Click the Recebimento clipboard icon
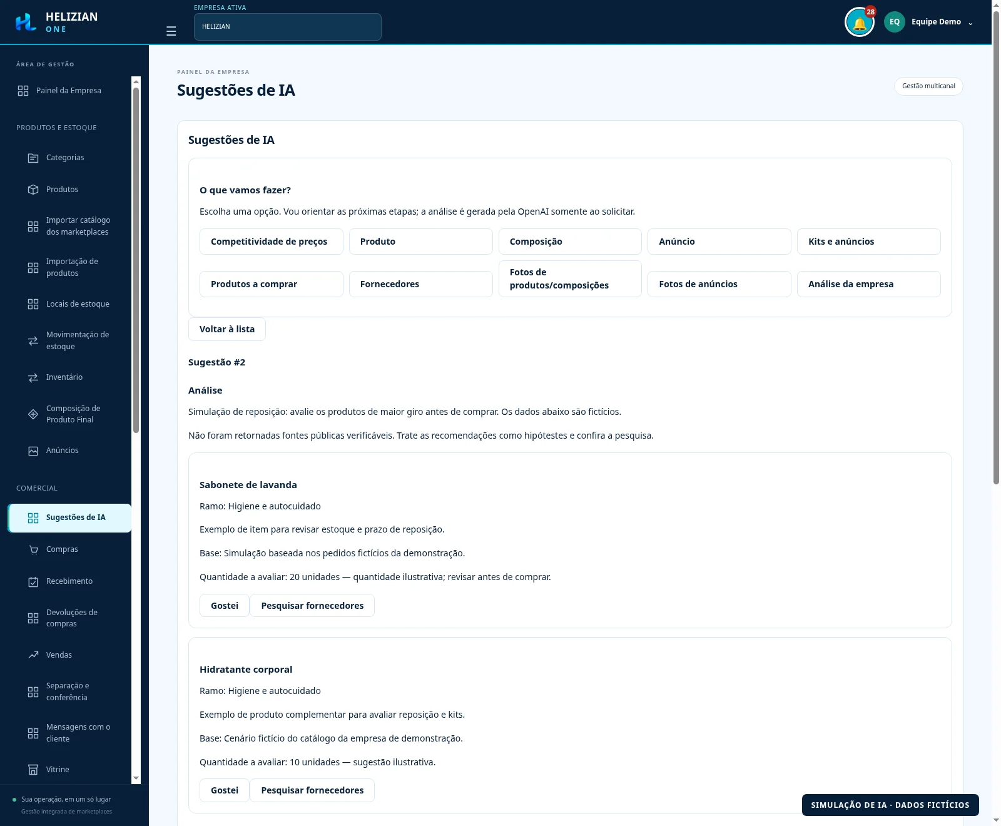The image size is (1001, 826). [33, 581]
